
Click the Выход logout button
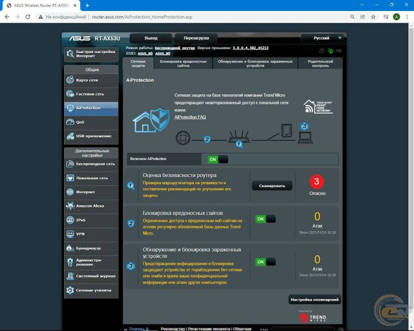(x=151, y=38)
